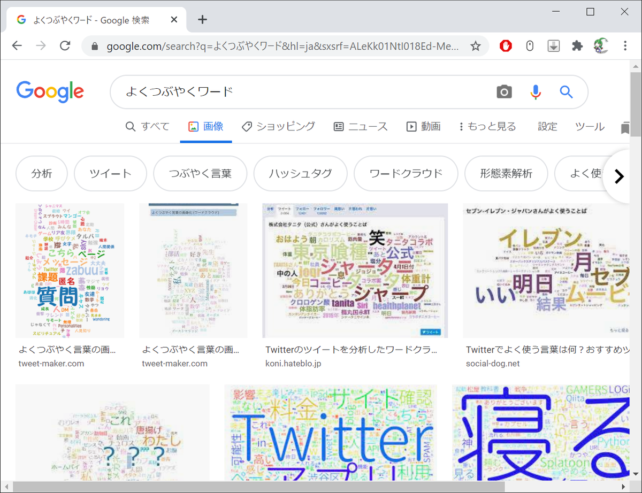Open the Chrome three-dot menu
The image size is (642, 493).
[625, 46]
